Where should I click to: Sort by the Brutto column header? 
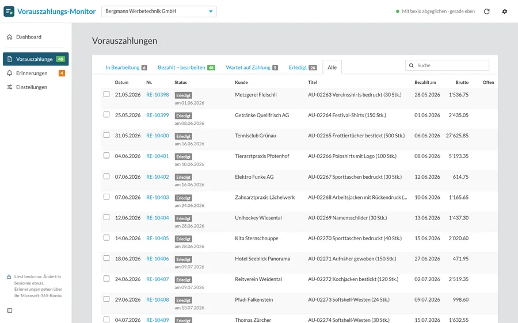(462, 83)
